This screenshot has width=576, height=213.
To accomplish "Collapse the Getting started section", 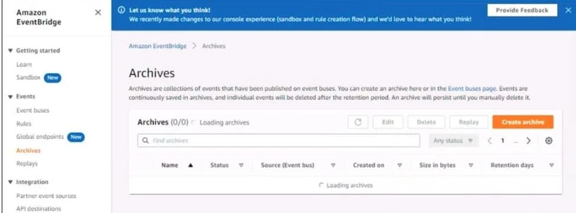I will tap(10, 51).
